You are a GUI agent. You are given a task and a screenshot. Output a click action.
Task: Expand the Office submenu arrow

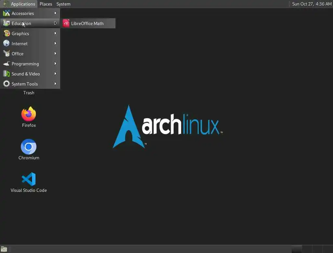point(55,54)
